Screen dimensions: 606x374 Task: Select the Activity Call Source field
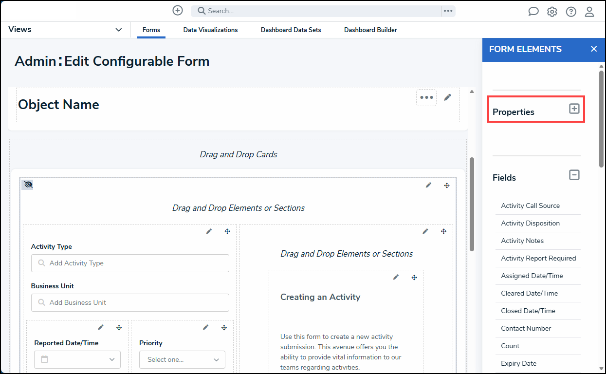(x=530, y=206)
